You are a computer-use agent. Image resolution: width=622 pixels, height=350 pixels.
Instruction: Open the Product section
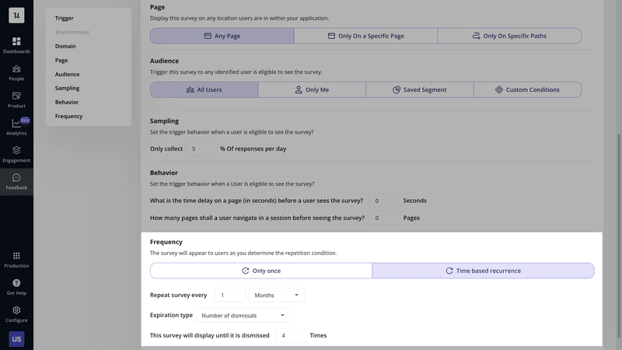point(16,100)
